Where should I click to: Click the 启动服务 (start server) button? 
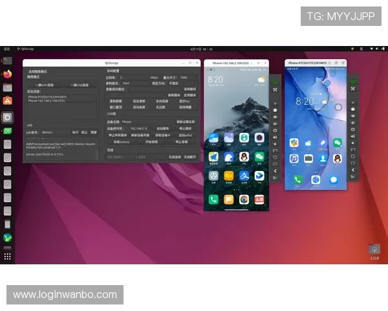click(x=163, y=128)
